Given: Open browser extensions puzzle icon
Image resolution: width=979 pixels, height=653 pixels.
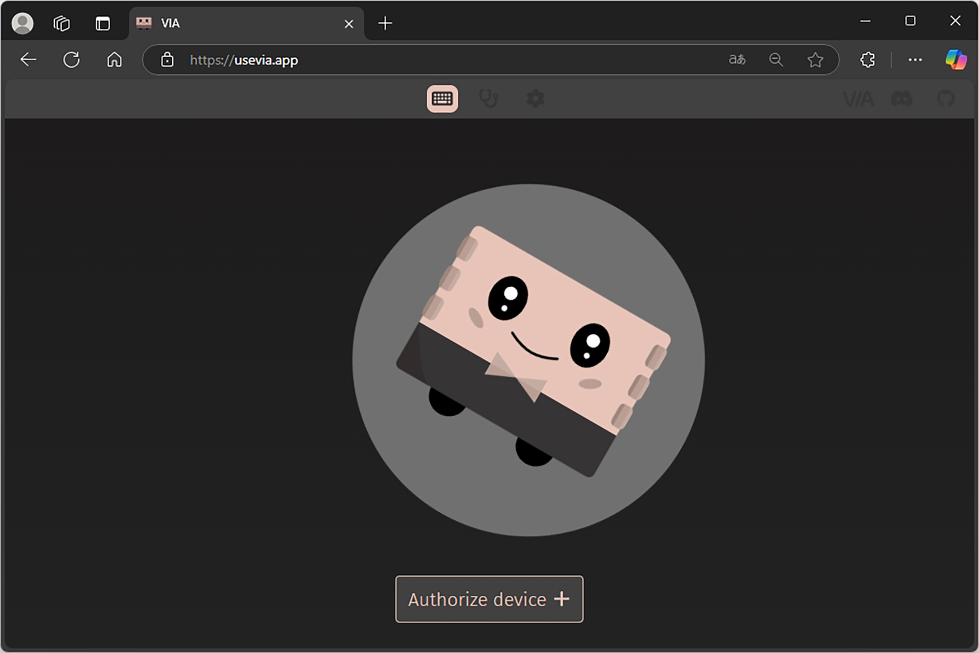Looking at the screenshot, I should pyautogui.click(x=867, y=60).
